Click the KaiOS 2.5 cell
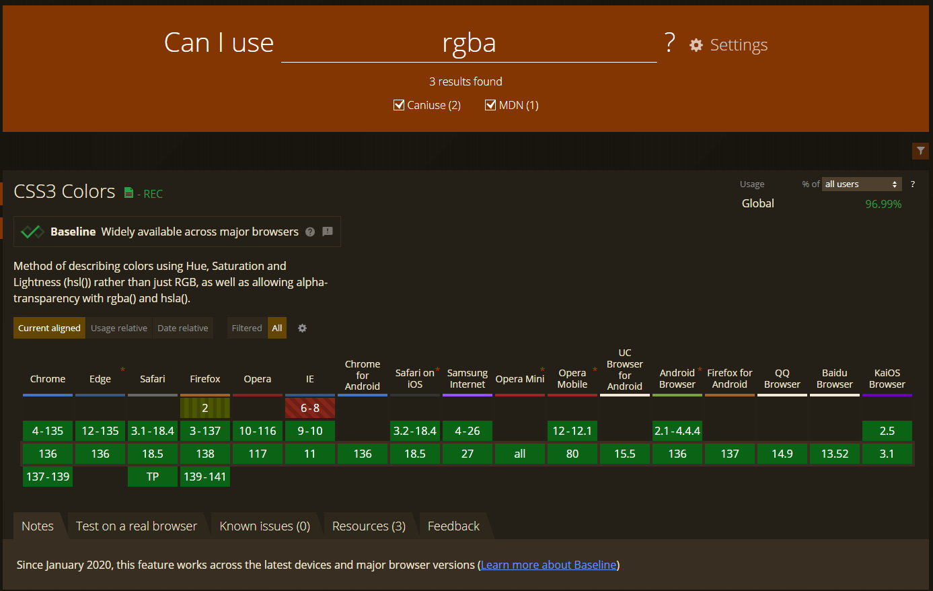 pyautogui.click(x=887, y=431)
